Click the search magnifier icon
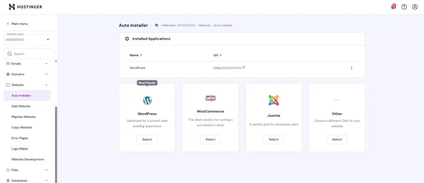424x183 pixels. pos(10,54)
